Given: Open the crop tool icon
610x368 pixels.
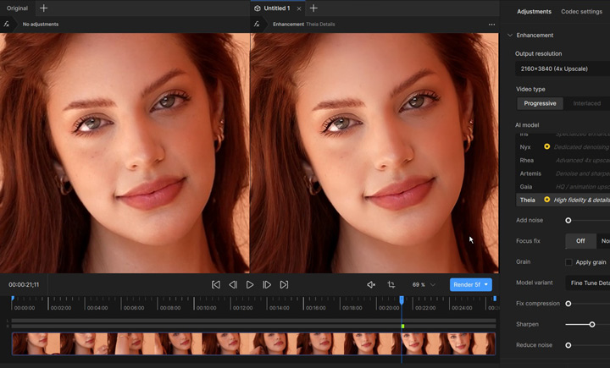Looking at the screenshot, I should [391, 285].
